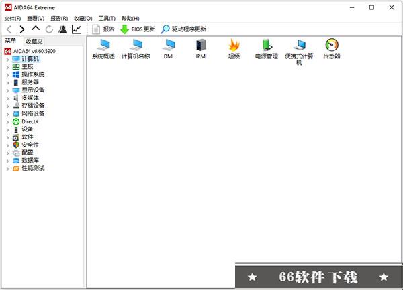Screen dimensions: 403x290
Task: Open the 收藏(O) menu
Action: [x=83, y=19]
